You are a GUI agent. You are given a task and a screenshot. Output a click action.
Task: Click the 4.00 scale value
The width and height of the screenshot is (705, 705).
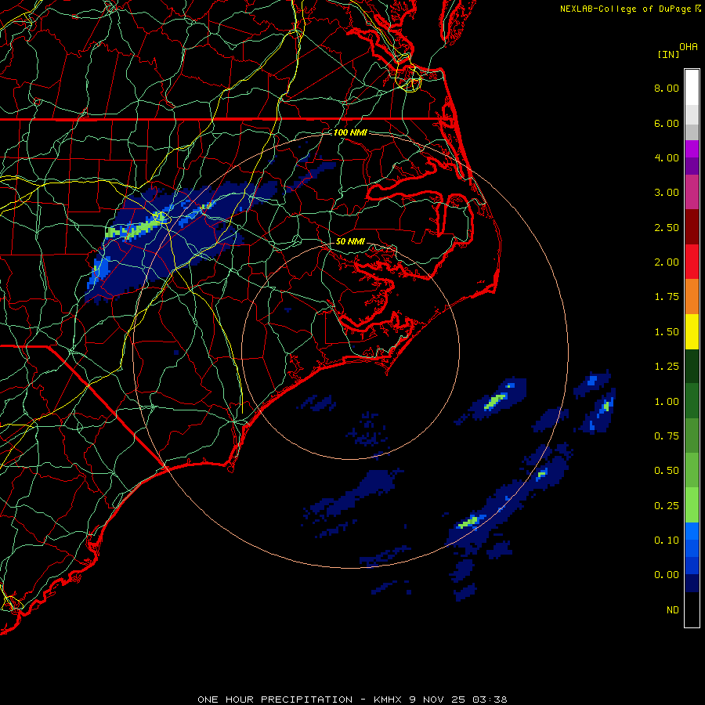point(667,157)
